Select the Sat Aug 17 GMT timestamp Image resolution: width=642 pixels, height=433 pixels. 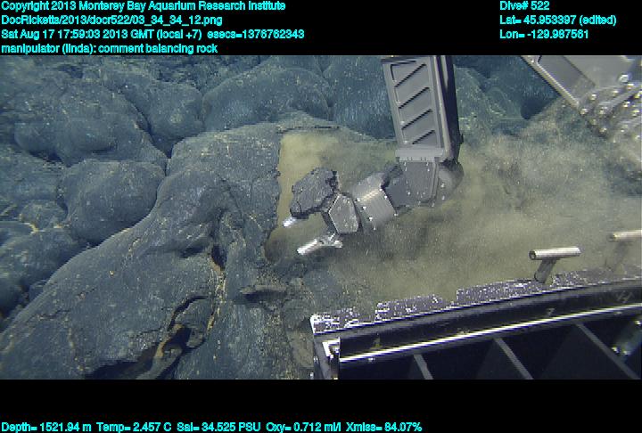point(100,34)
